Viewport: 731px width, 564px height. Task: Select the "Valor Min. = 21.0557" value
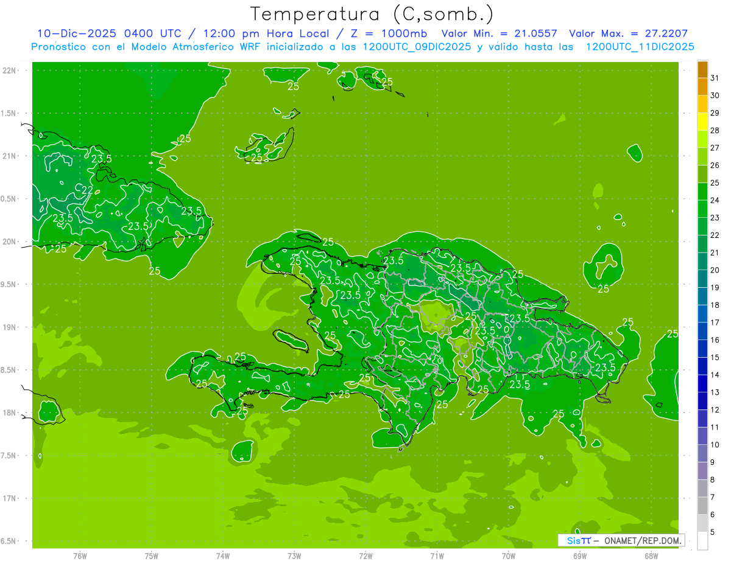point(499,33)
